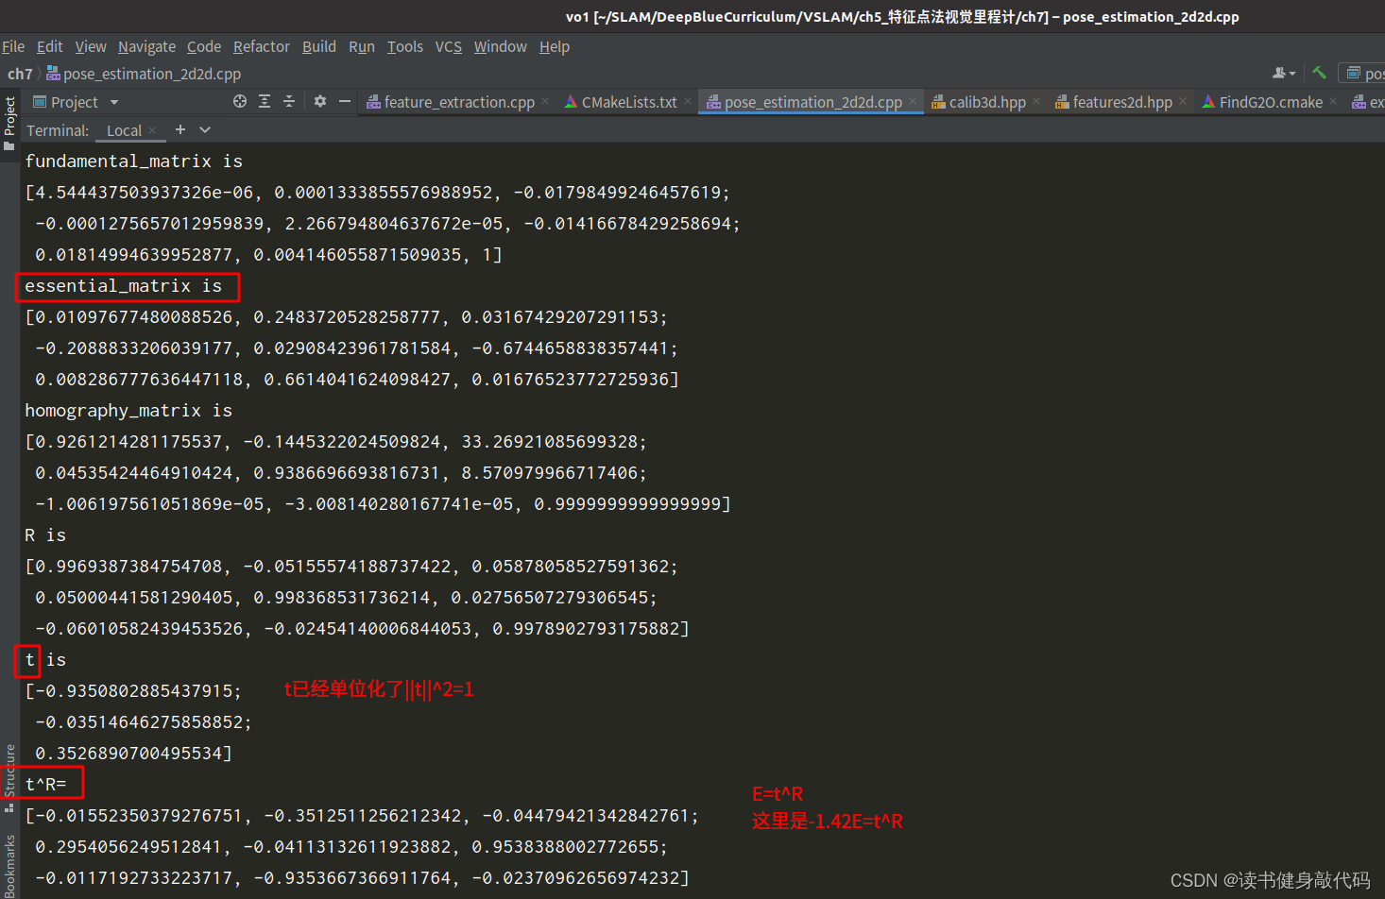Close the features2d.hpp tab
Screen dimensions: 1385x899
[x=1183, y=101]
